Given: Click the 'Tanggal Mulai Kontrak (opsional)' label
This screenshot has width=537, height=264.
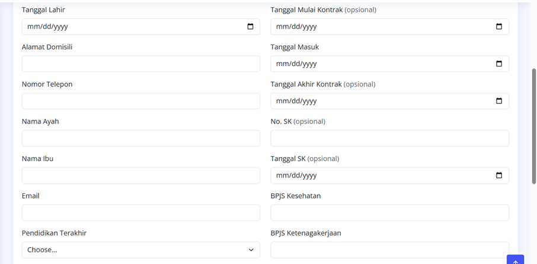Looking at the screenshot, I should [323, 10].
